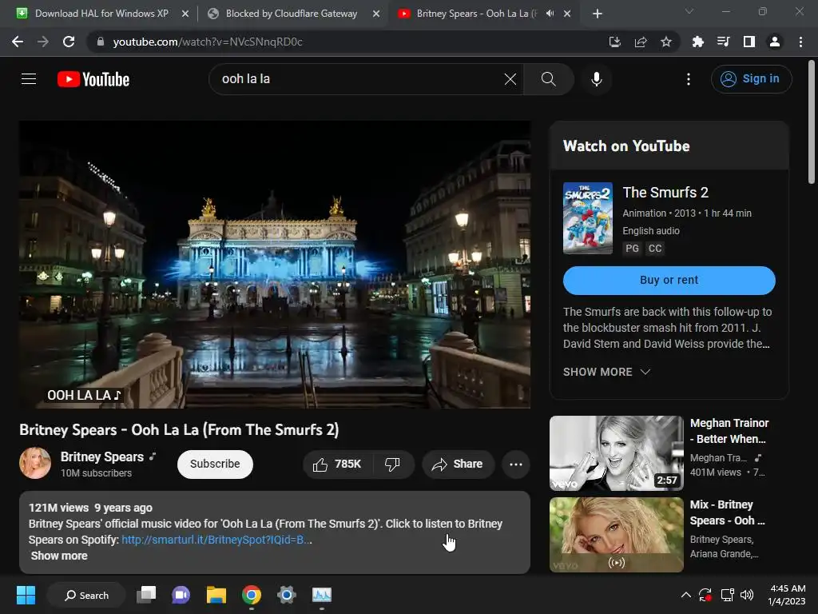818x614 pixels.
Task: Open Windows Start menu
Action: [26, 595]
